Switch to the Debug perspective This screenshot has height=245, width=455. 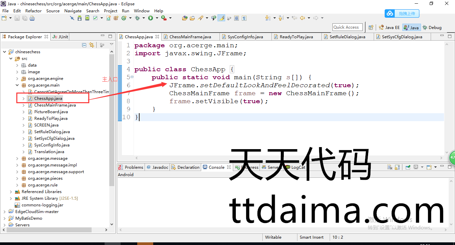click(432, 27)
